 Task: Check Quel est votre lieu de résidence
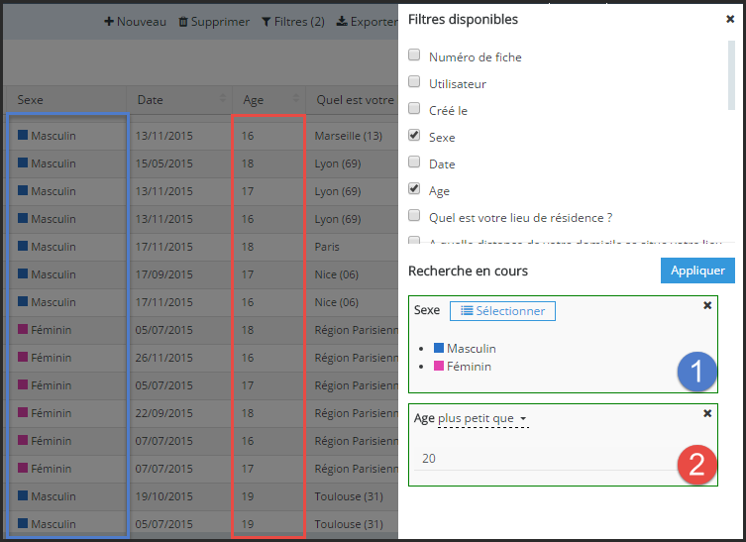click(414, 216)
